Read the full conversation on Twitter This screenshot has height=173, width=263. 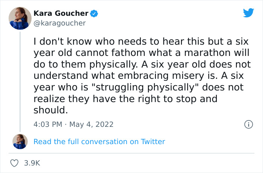(99, 141)
